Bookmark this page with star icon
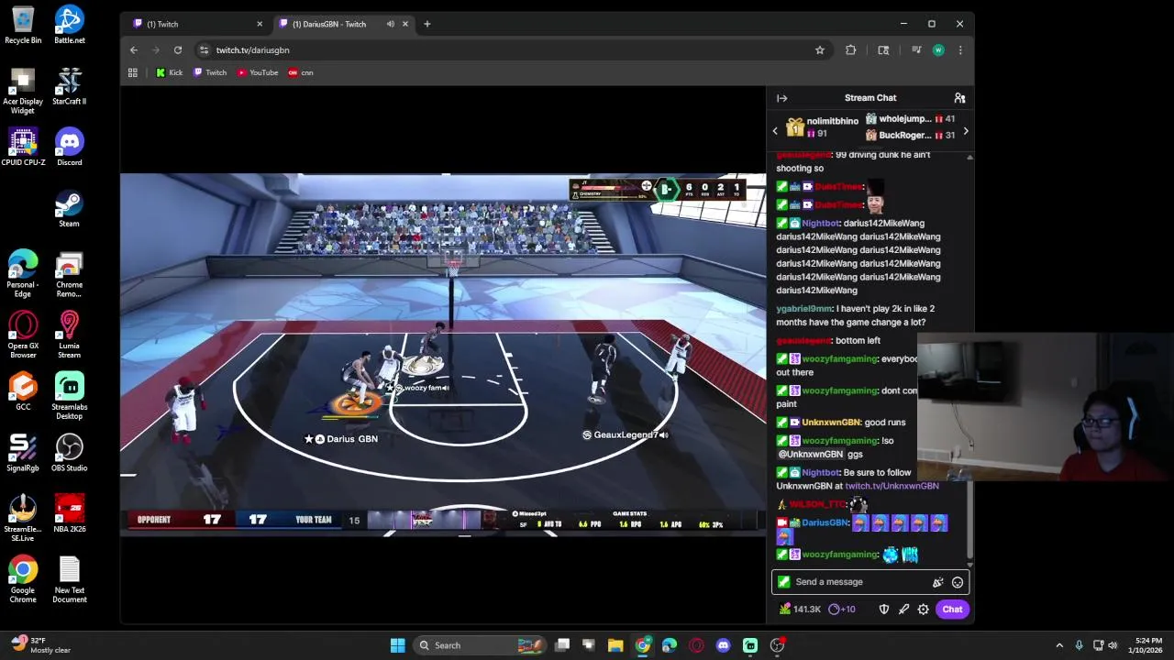This screenshot has height=660, width=1174. [x=820, y=50]
